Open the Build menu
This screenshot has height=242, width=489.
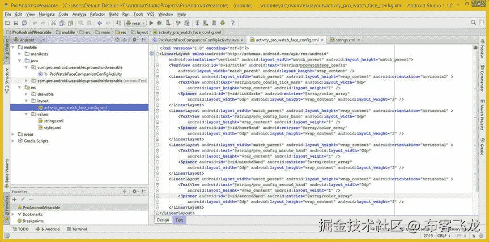coord(114,14)
